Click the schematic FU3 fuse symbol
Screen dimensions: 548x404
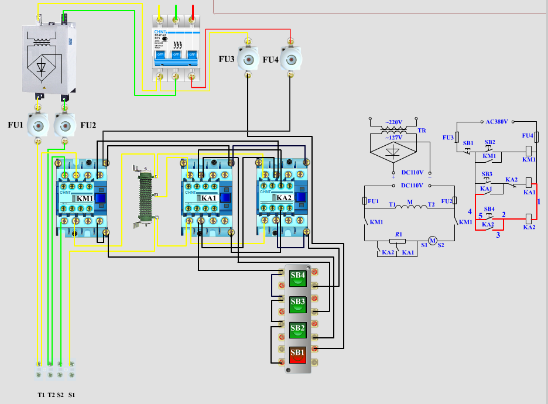pos(457,137)
